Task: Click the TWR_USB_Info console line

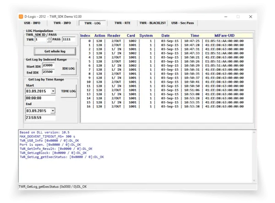Action: click(49, 140)
